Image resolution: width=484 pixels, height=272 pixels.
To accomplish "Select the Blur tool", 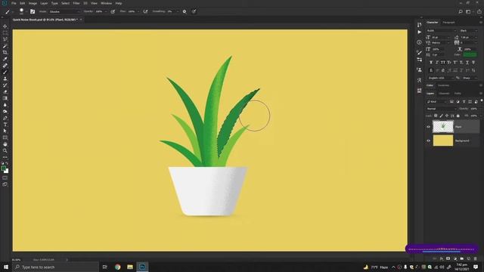I will 5,105.
